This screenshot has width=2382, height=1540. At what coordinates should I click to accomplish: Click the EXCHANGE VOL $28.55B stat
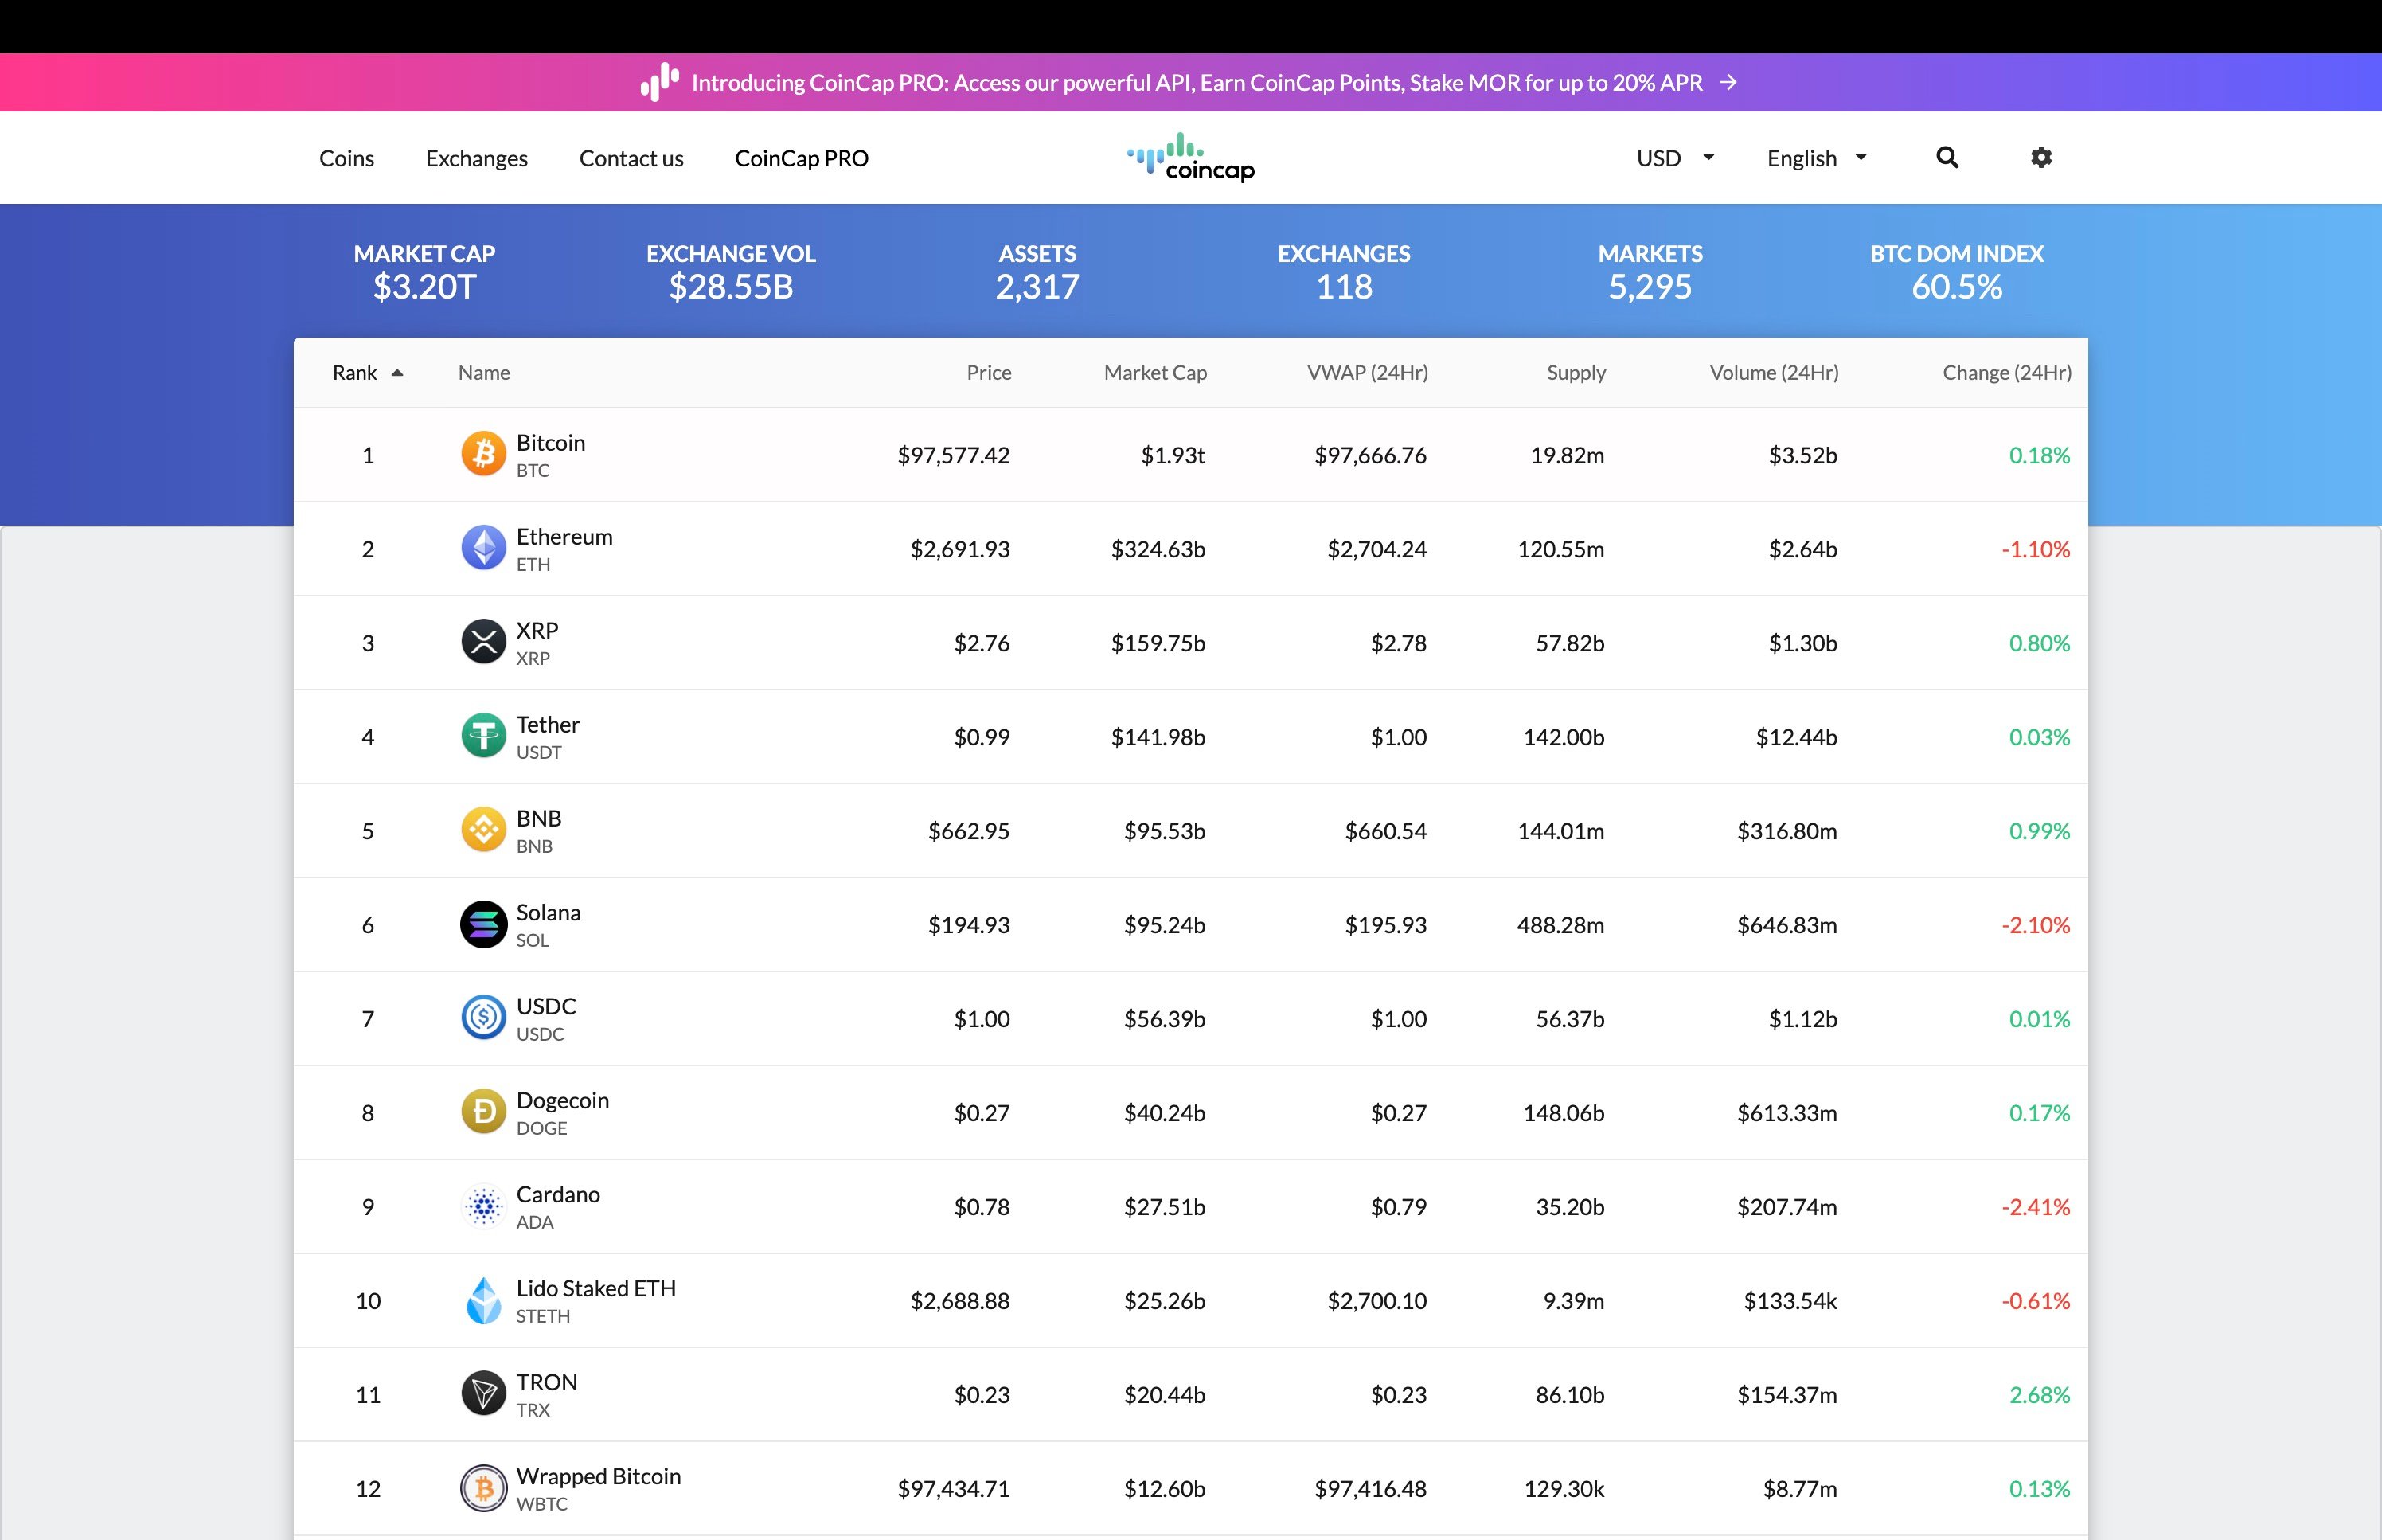[731, 272]
